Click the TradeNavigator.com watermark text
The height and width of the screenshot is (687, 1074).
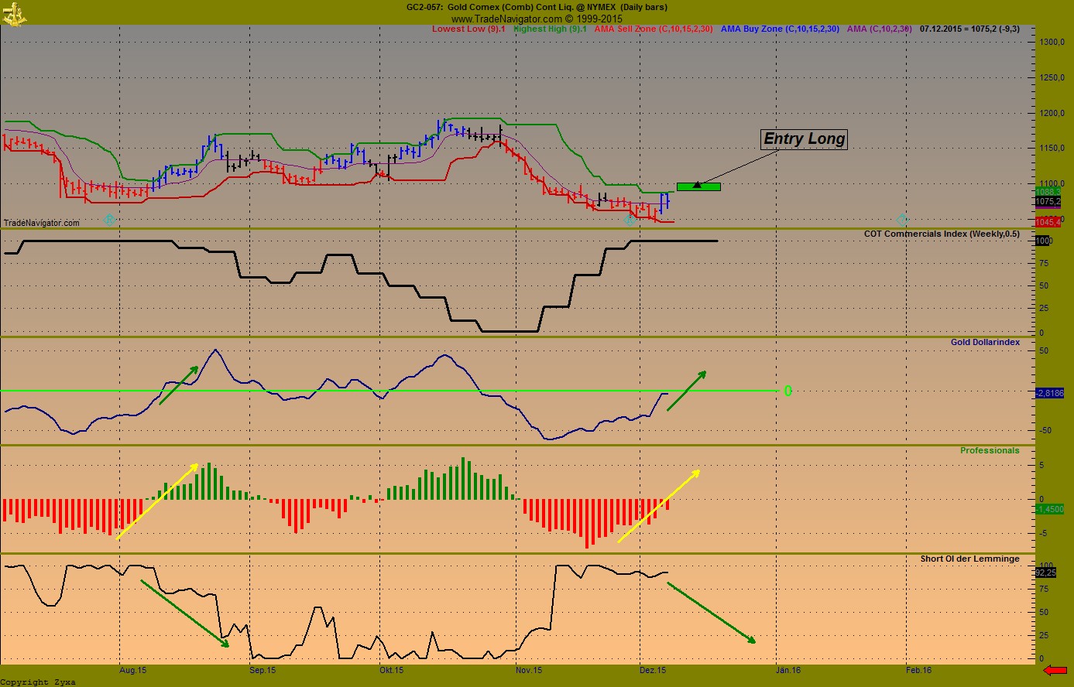point(41,222)
